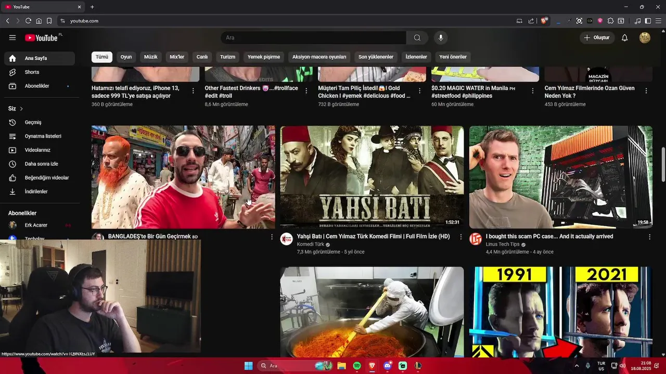This screenshot has height=374, width=666.
Task: Open a new browser tab
Action: pyautogui.click(x=92, y=7)
